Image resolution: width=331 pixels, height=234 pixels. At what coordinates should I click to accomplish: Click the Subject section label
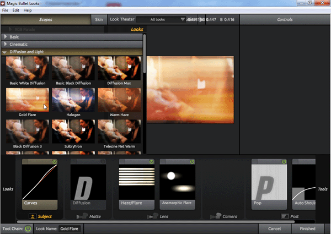pyautogui.click(x=45, y=216)
